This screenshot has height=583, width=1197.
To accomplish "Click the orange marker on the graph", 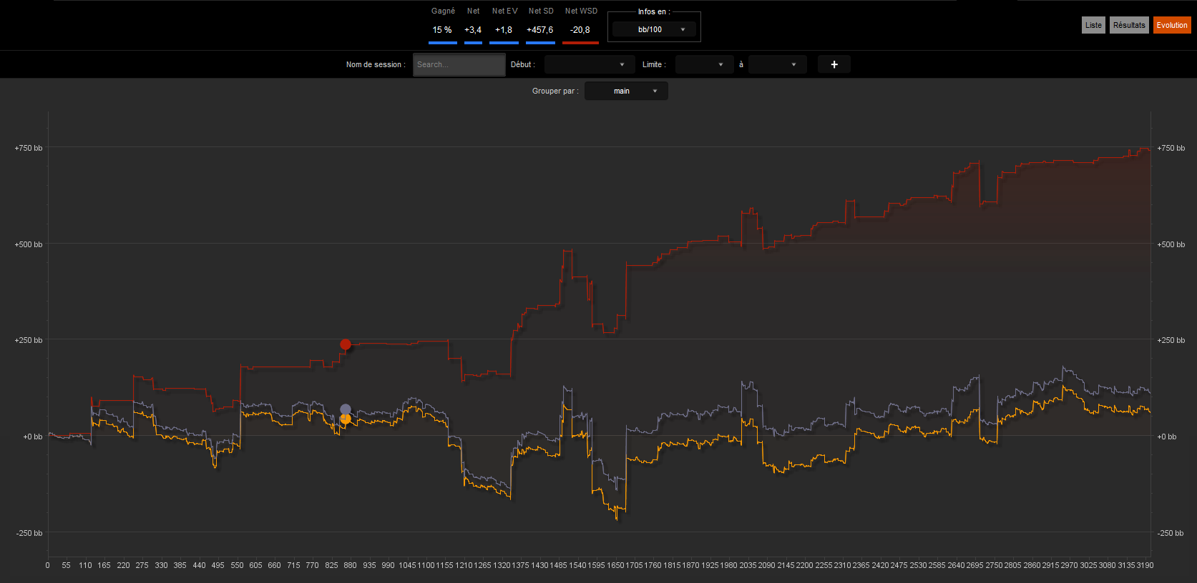I will point(346,419).
